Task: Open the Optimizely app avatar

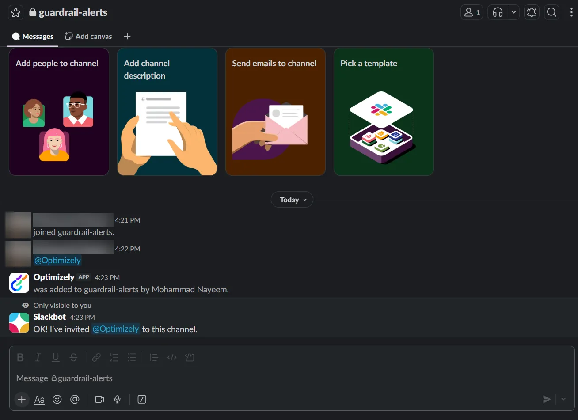Action: pos(19,283)
